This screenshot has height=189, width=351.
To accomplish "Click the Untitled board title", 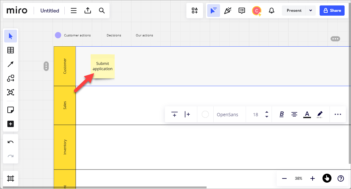I will point(50,11).
